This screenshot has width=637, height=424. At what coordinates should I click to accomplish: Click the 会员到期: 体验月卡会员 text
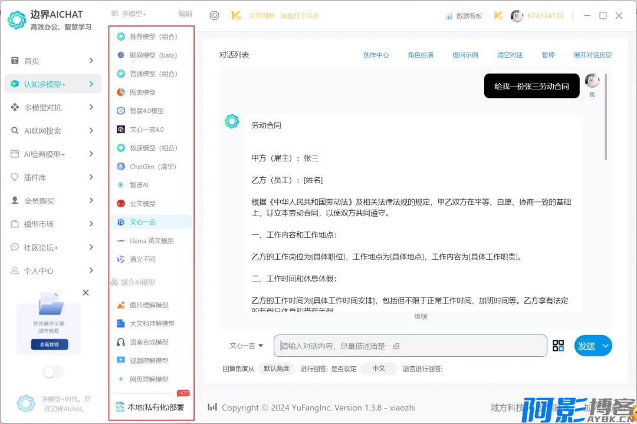[x=284, y=16]
